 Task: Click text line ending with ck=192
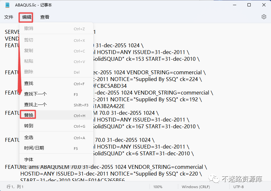(x=148, y=99)
